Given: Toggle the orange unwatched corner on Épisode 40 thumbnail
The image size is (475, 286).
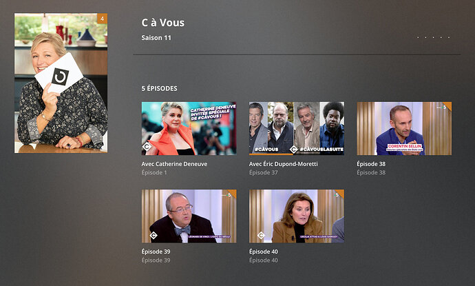Looking at the screenshot, I should tap(340, 194).
